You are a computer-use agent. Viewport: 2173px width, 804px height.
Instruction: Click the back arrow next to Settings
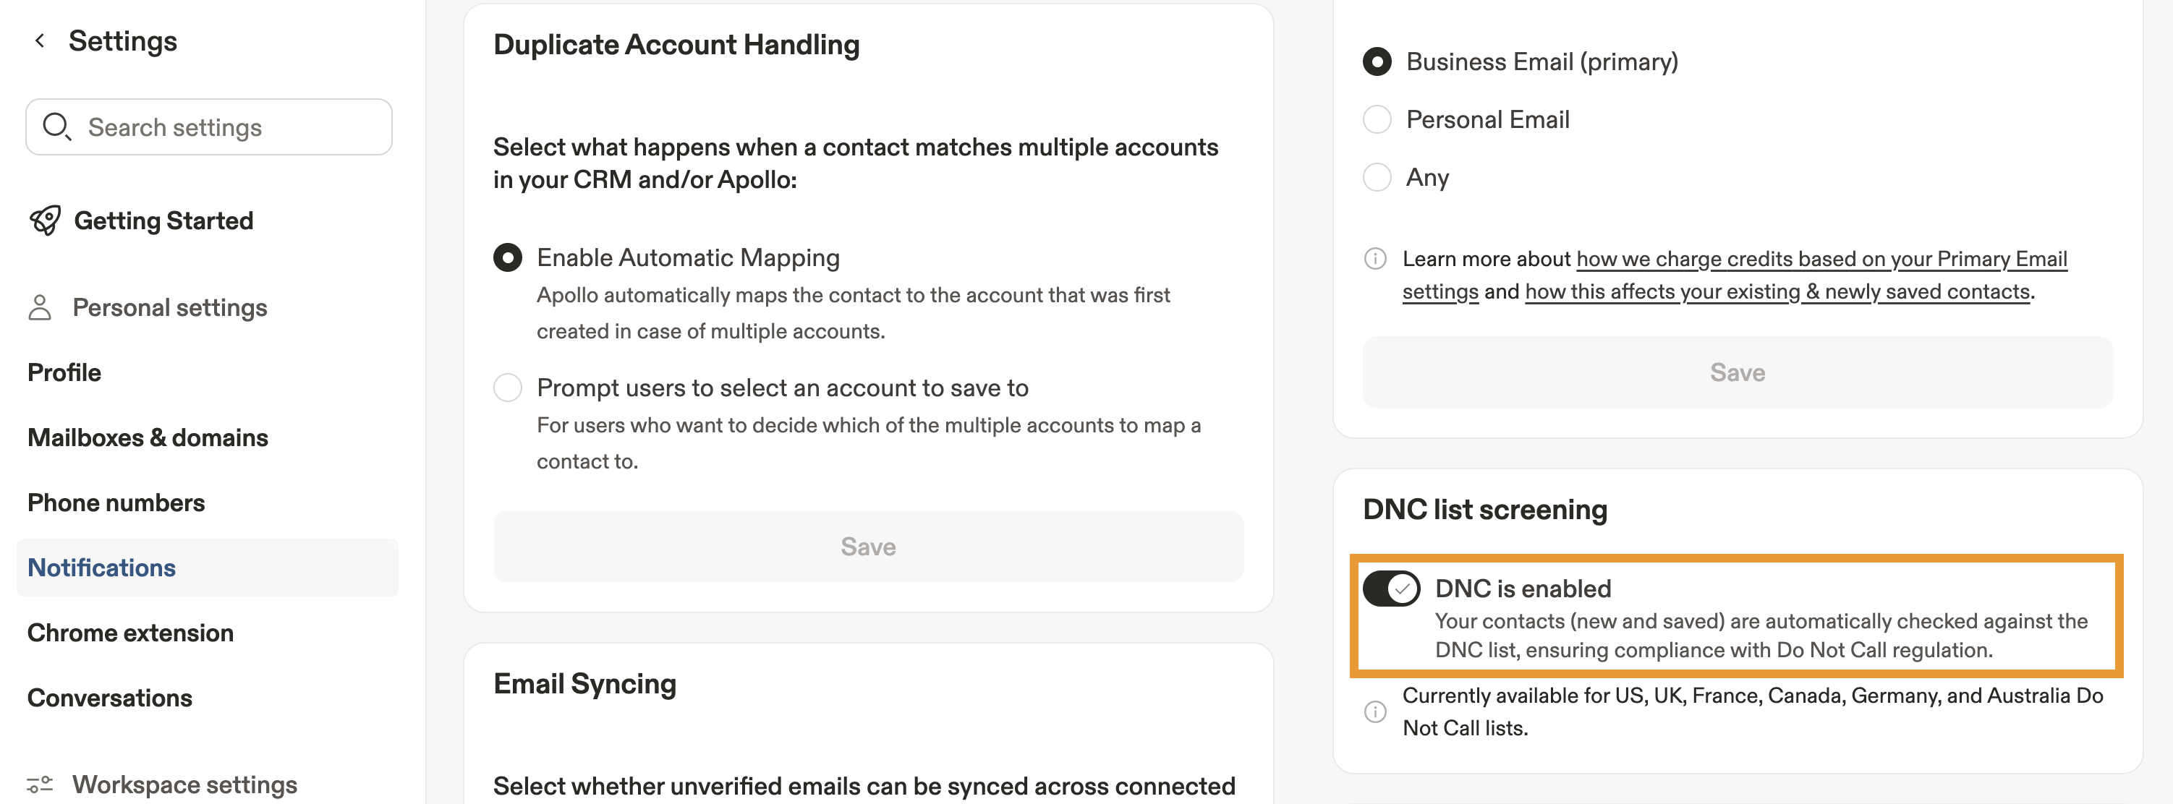(x=39, y=40)
